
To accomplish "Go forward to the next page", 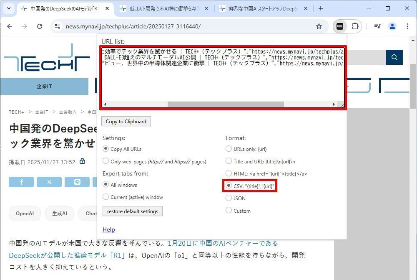I will pyautogui.click(x=25, y=26).
